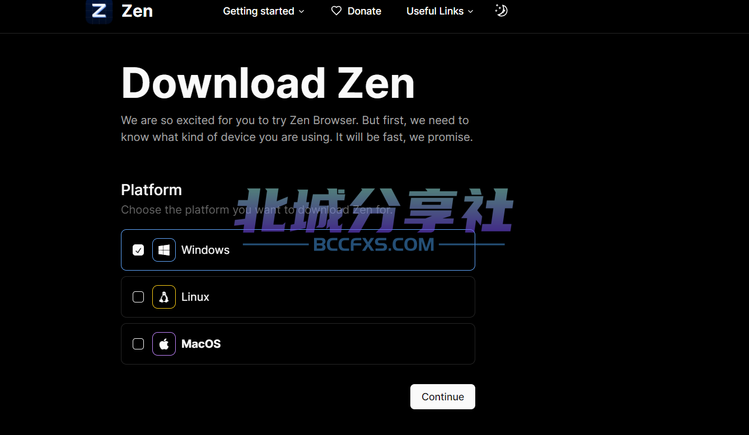The height and width of the screenshot is (435, 749).
Task: Click the Continue button
Action: [x=443, y=396]
